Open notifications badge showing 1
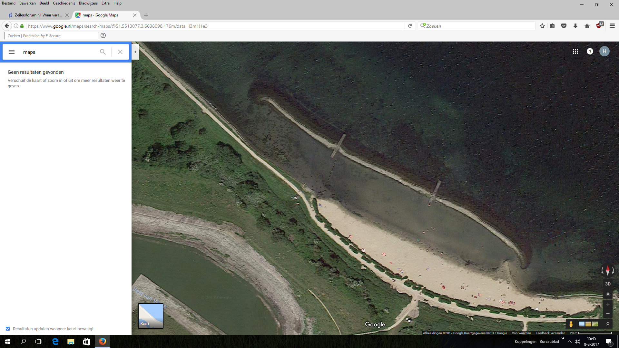 coord(590,51)
